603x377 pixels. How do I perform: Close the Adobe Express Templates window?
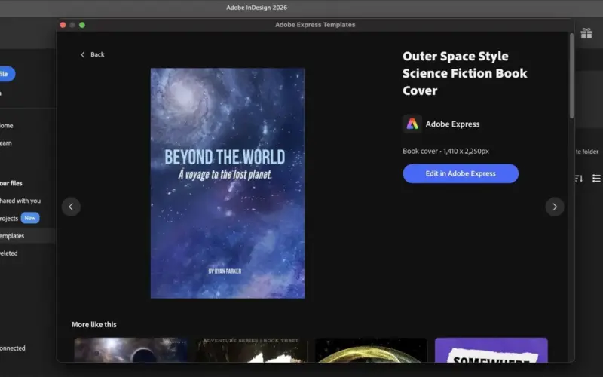click(x=63, y=25)
